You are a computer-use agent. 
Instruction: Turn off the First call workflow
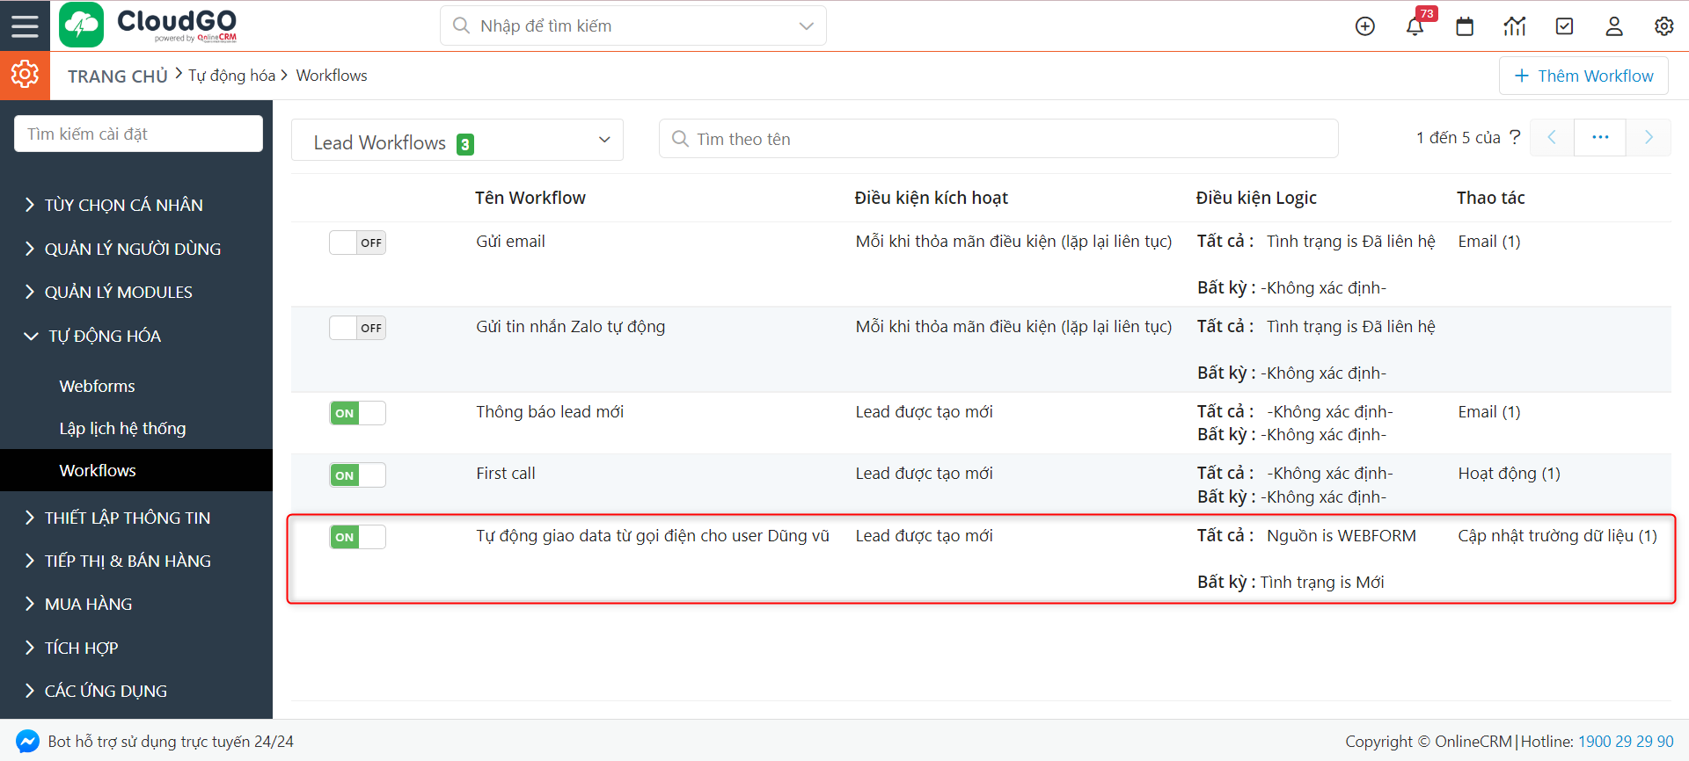click(357, 475)
